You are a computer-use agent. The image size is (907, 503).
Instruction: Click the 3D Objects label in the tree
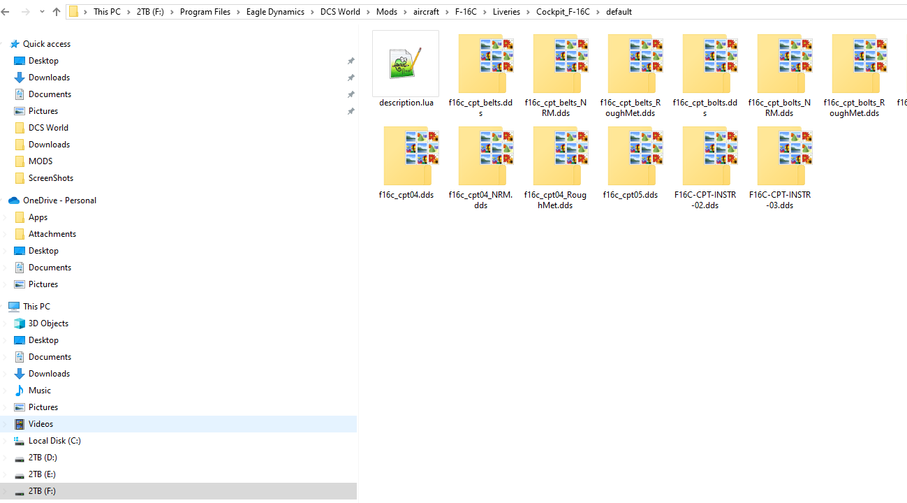coord(48,323)
